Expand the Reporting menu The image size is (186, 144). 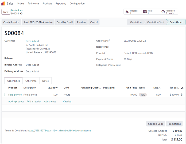click(x=61, y=3)
